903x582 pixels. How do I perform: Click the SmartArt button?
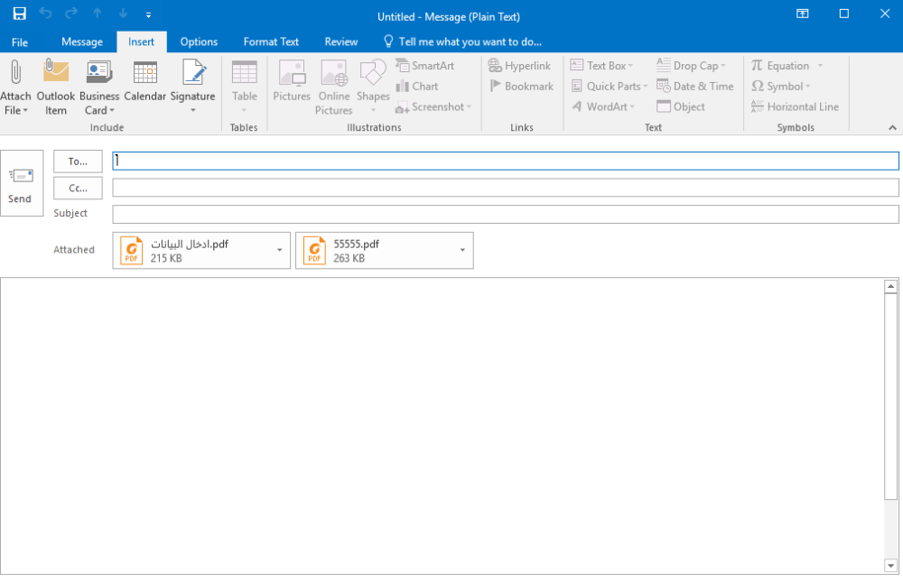[425, 66]
